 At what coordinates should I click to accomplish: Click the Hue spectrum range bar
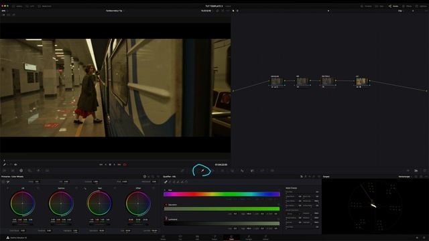222,194
